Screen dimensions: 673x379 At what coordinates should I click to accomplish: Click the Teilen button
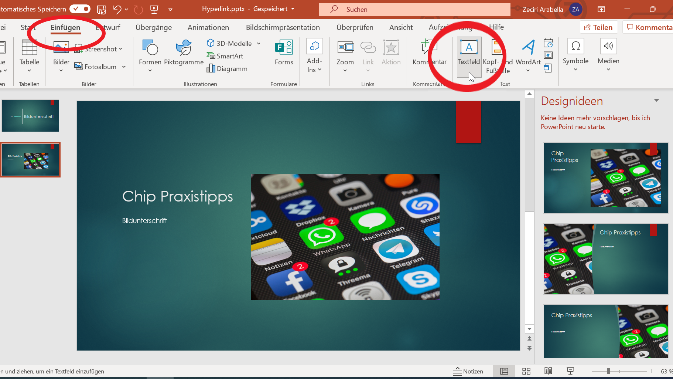(598, 27)
